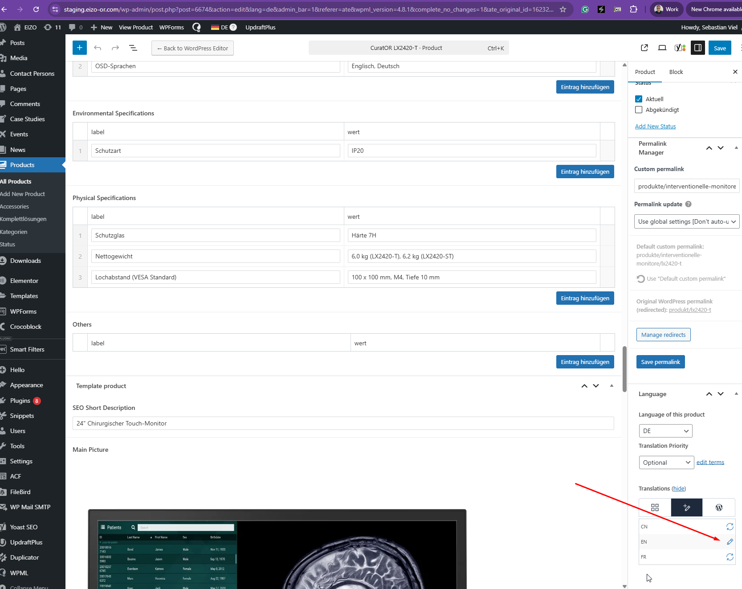Click the SEO Short Description input field
Viewport: 742px width, 589px height.
[x=343, y=423]
